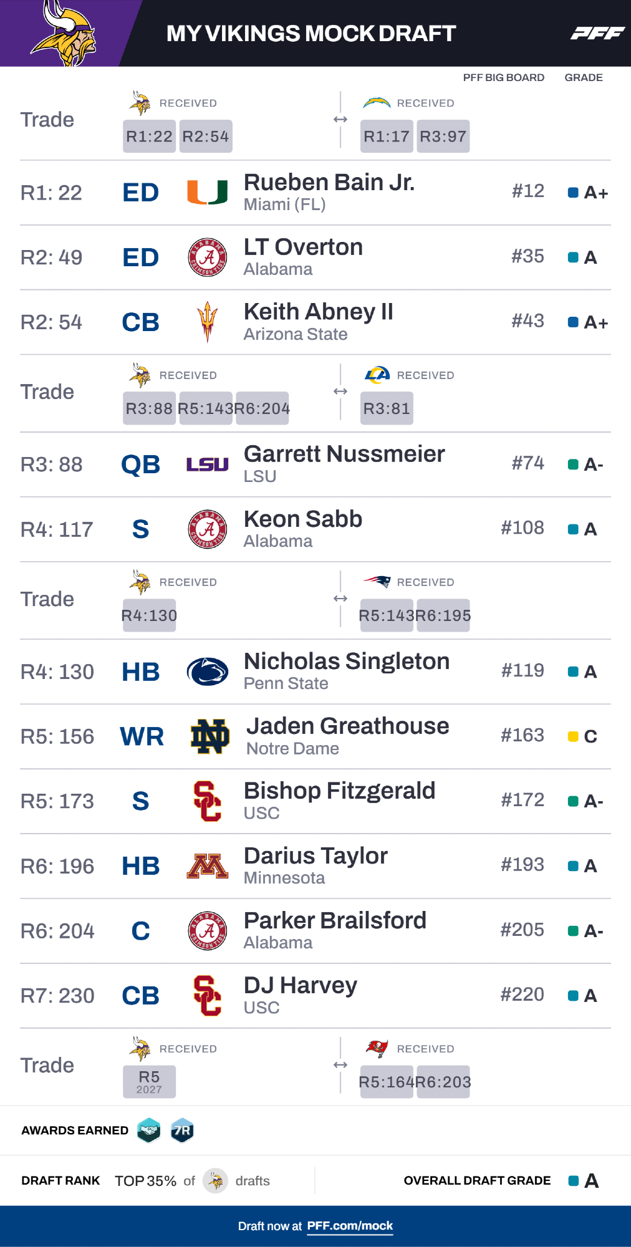Click the PFF Big Board column header
The width and height of the screenshot is (631, 1247).
click(x=503, y=77)
